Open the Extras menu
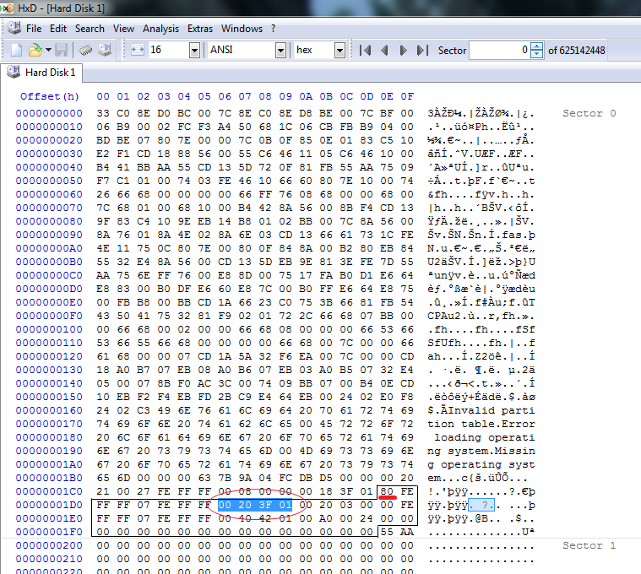This screenshot has height=574, width=641. click(x=200, y=29)
